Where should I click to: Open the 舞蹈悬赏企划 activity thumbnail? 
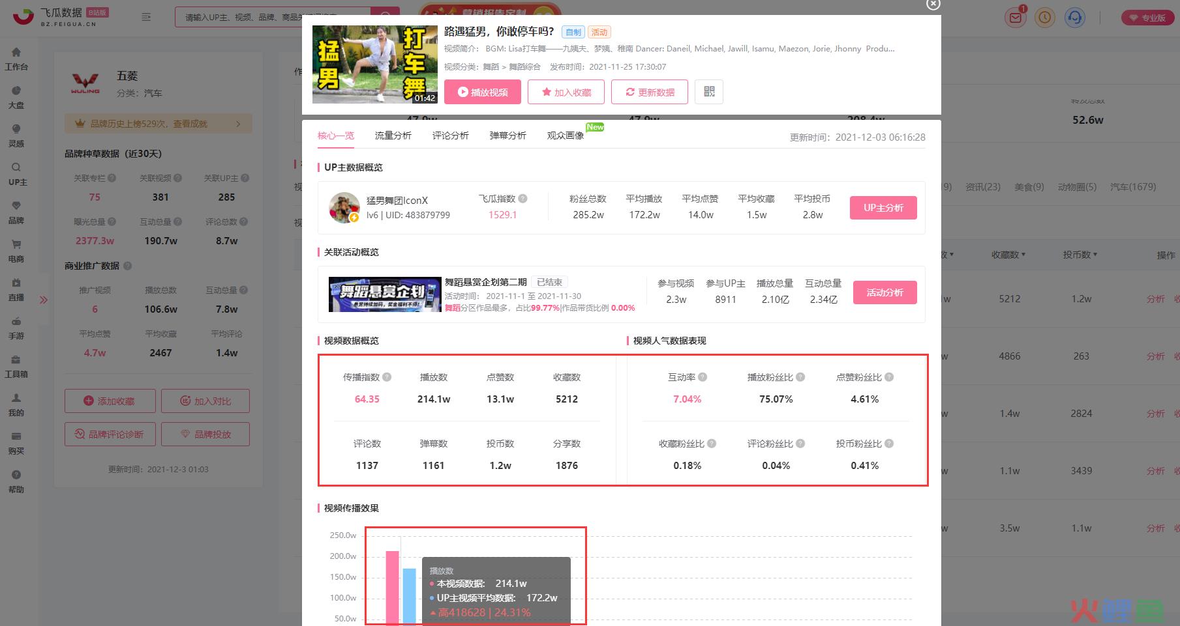pos(384,294)
